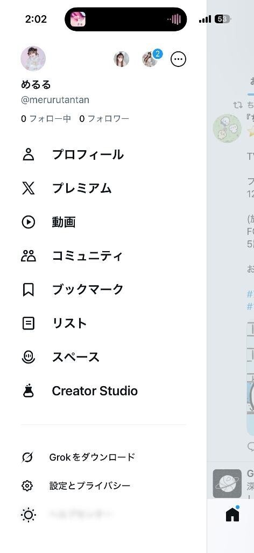The width and height of the screenshot is (254, 553).
Task: Open the planet avatar in timeline
Action: click(227, 483)
